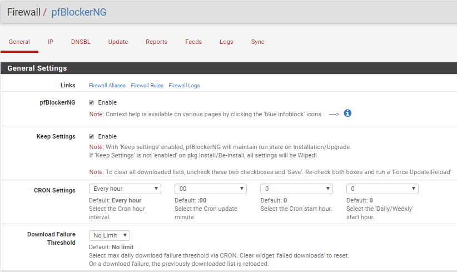The image size is (457, 272).
Task: Click the Firewall breadcrumb text
Action: click(23, 12)
